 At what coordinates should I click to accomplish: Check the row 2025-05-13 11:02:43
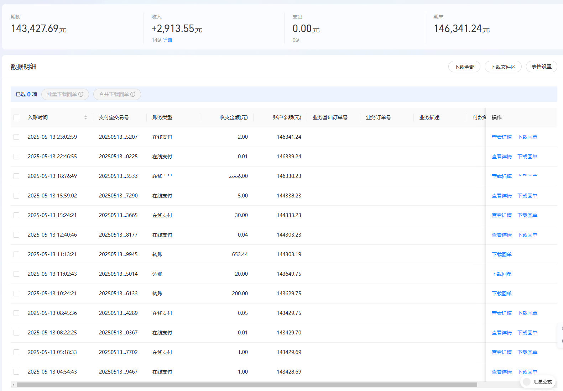[x=16, y=274]
